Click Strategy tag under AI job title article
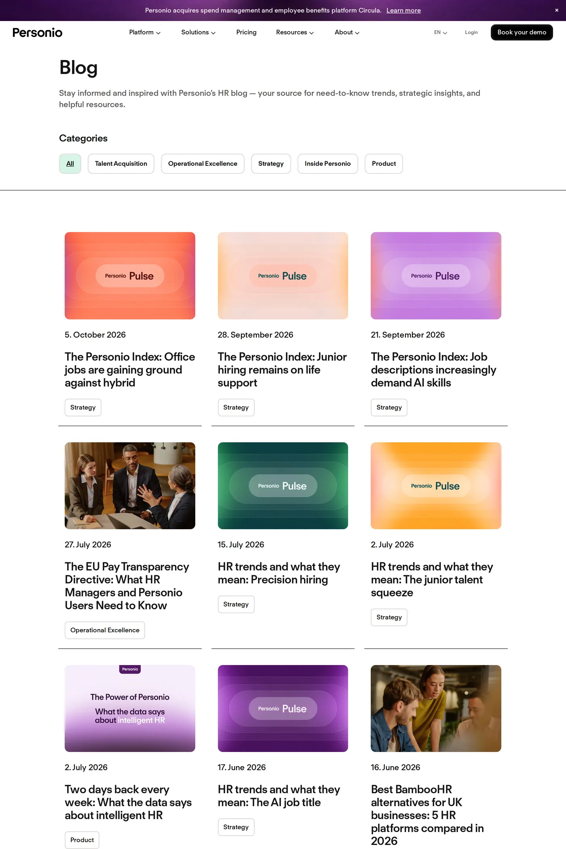566x849 pixels. [x=236, y=827]
